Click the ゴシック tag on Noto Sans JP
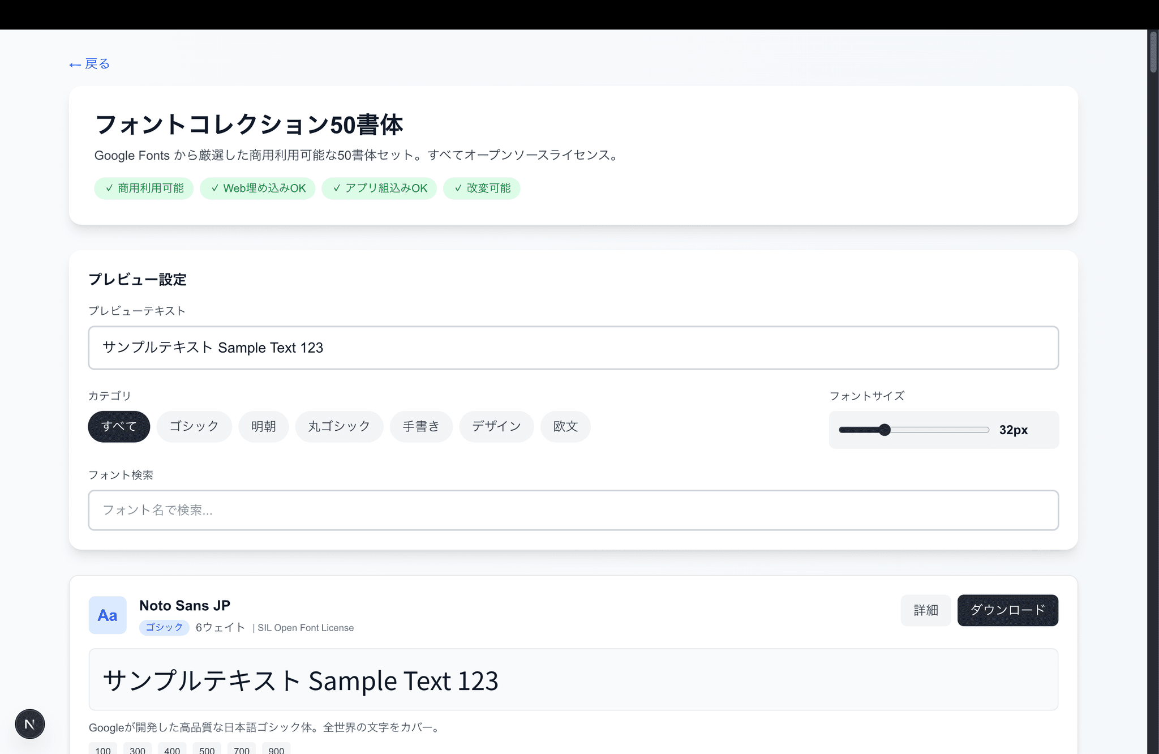The width and height of the screenshot is (1159, 754). coord(164,627)
